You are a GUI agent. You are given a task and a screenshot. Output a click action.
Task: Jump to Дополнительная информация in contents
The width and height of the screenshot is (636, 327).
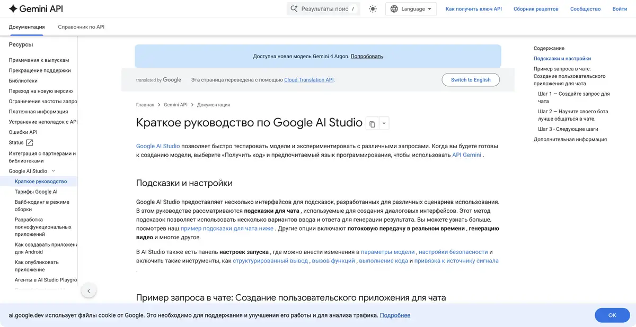click(x=570, y=140)
